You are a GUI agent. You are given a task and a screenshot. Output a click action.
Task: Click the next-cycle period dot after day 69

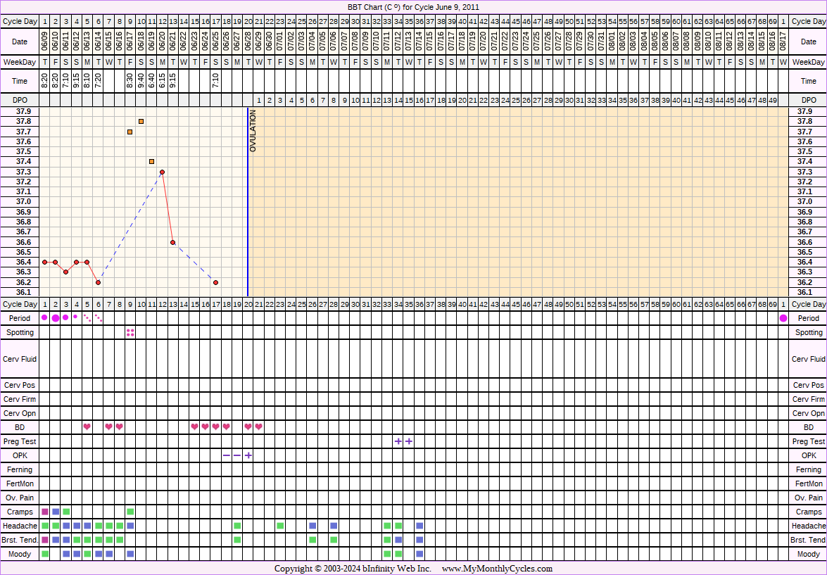[783, 318]
